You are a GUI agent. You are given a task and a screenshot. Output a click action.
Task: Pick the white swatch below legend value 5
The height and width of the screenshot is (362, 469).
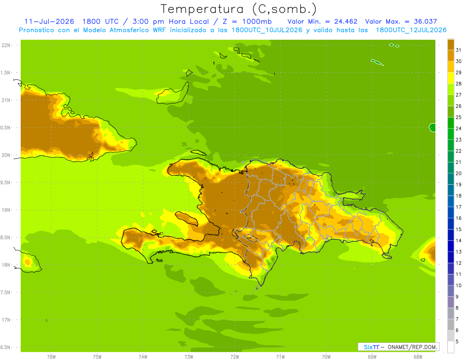451,347
